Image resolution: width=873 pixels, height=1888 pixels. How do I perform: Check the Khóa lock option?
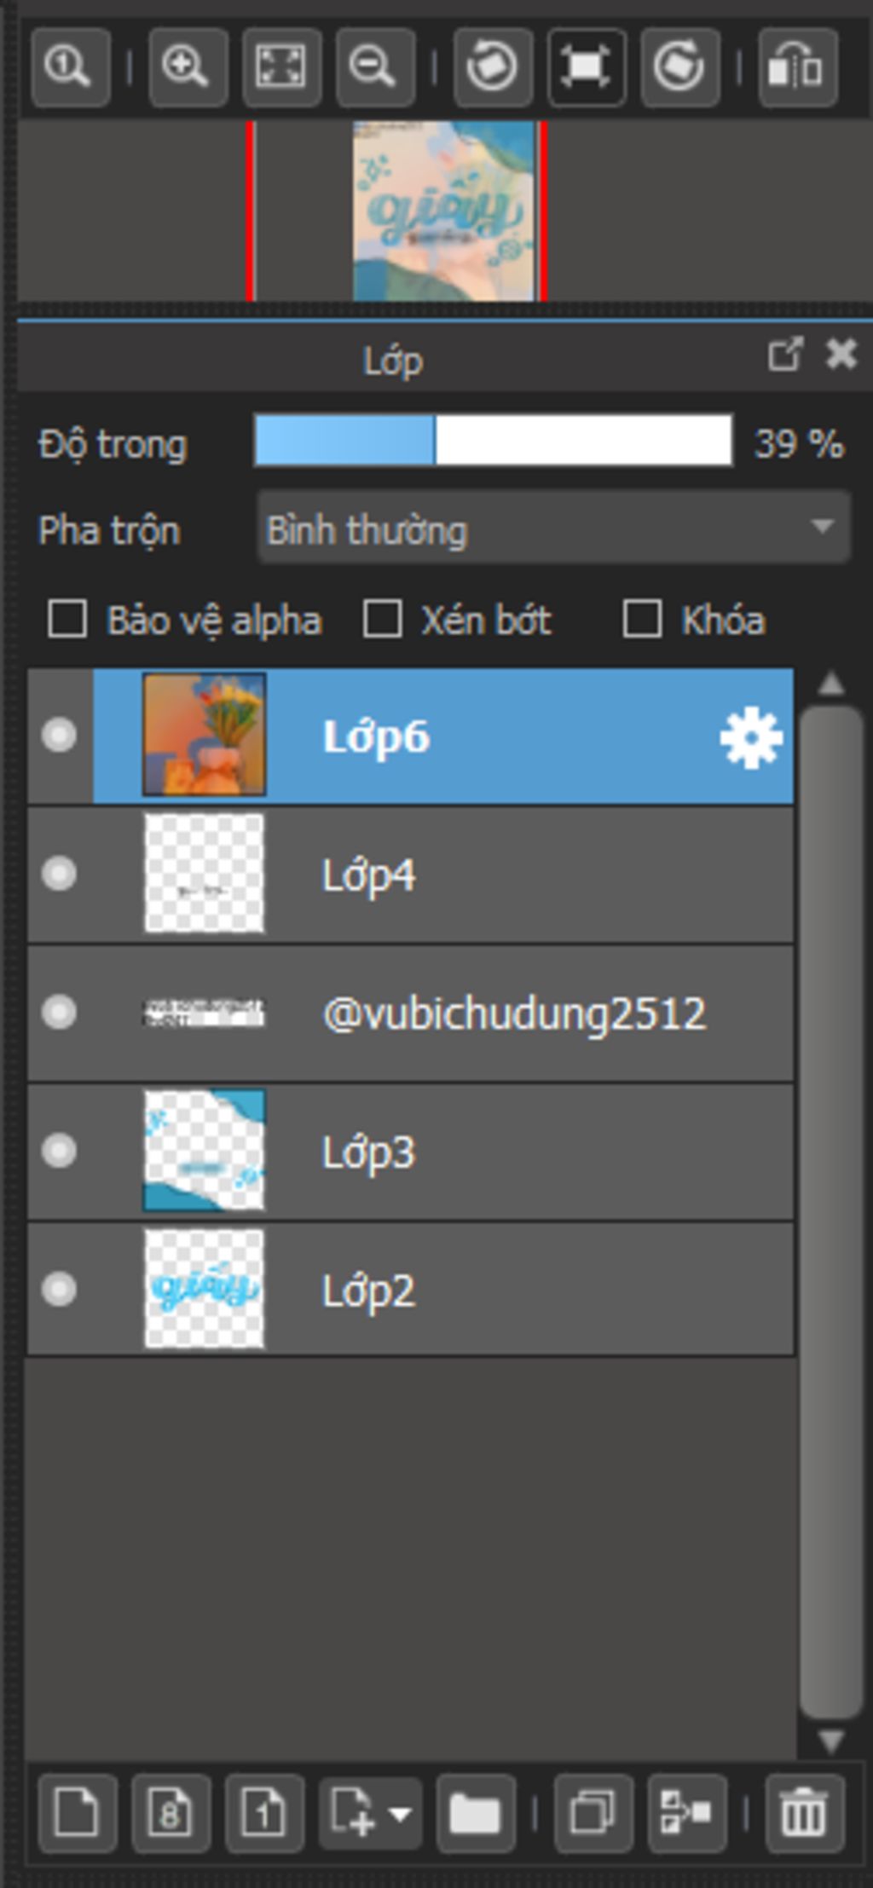pos(642,619)
